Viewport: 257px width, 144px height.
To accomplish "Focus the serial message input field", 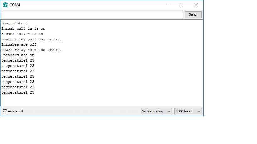I will (x=92, y=14).
